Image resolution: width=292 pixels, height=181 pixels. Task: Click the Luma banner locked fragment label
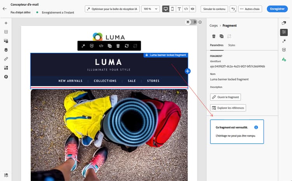(166, 55)
